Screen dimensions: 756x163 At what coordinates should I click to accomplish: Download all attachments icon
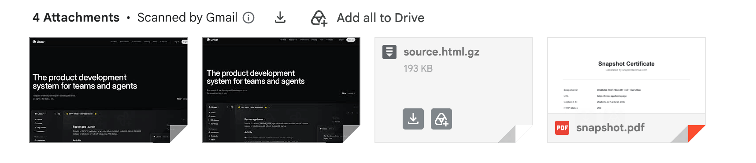click(x=280, y=18)
